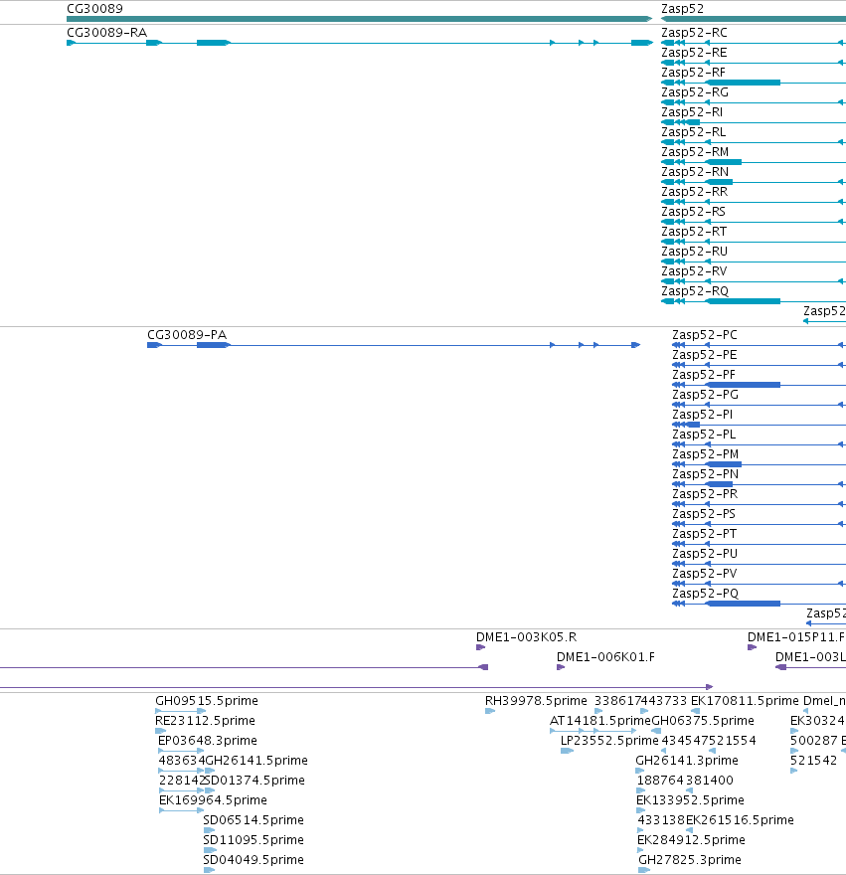This screenshot has width=846, height=875.
Task: Select EK169964.5prime EST label
Action: (x=213, y=800)
